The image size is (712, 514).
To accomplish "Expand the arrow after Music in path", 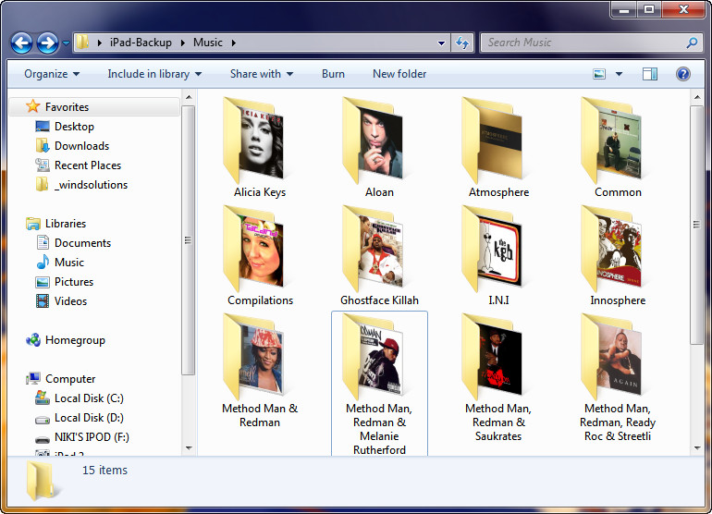I will (x=234, y=43).
